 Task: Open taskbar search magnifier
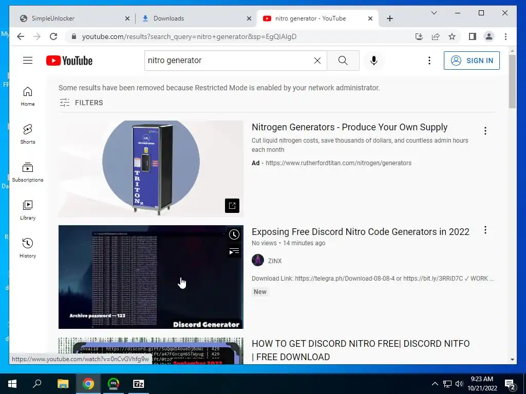tap(37, 384)
